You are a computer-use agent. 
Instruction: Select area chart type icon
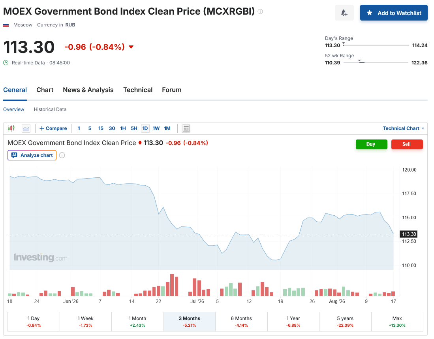click(x=26, y=128)
